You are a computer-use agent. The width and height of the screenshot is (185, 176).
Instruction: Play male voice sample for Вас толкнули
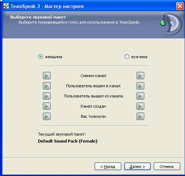140,116
